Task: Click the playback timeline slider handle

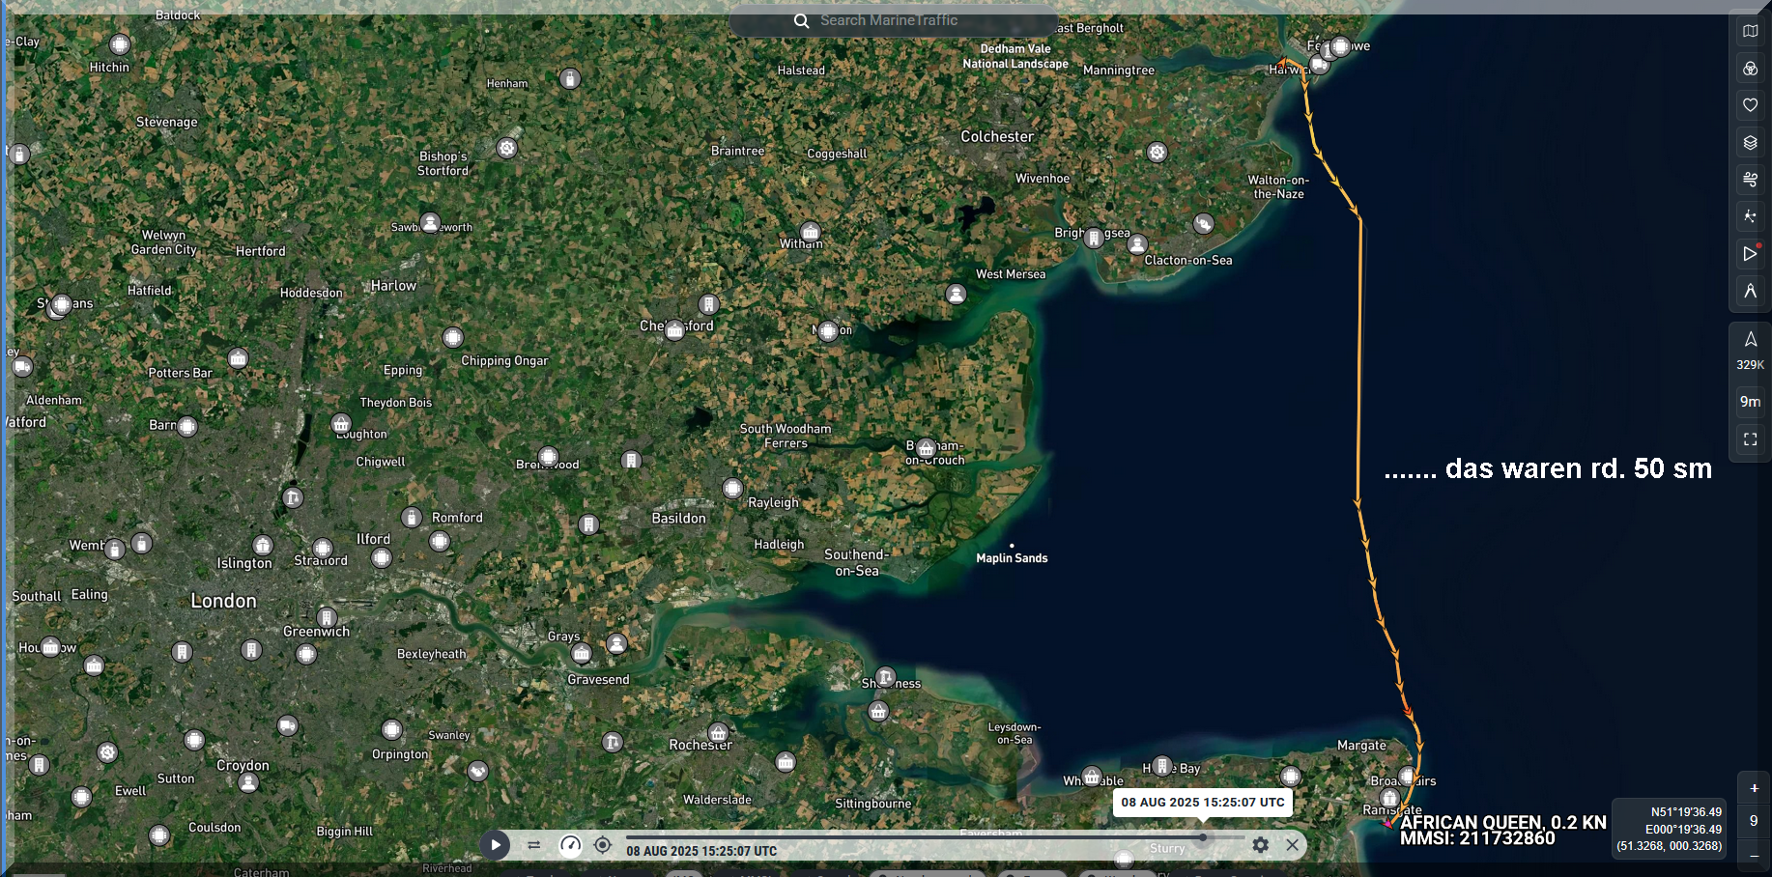Action: tap(1203, 837)
